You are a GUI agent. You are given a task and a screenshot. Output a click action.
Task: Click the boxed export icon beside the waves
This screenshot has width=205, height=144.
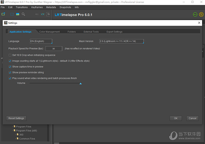pyautogui.click(x=48, y=14)
